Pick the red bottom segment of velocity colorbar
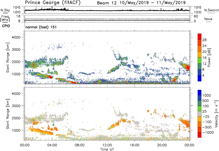The height and width of the screenshot is (151, 219). point(200,135)
